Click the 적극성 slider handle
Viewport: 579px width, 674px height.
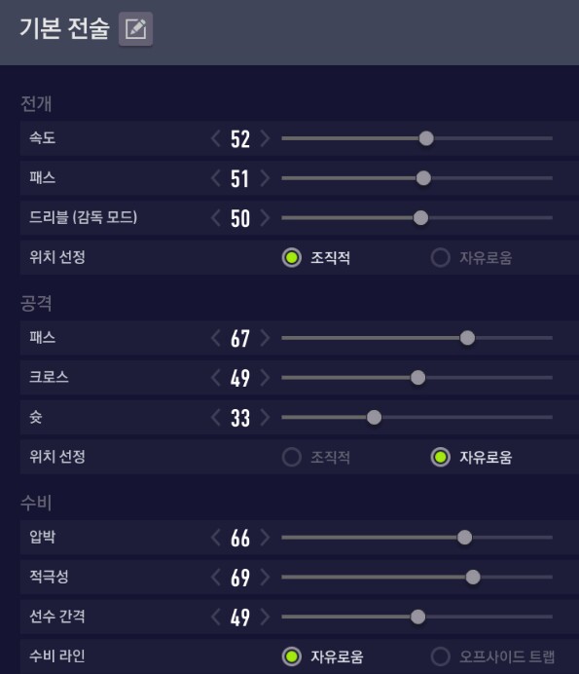(473, 577)
